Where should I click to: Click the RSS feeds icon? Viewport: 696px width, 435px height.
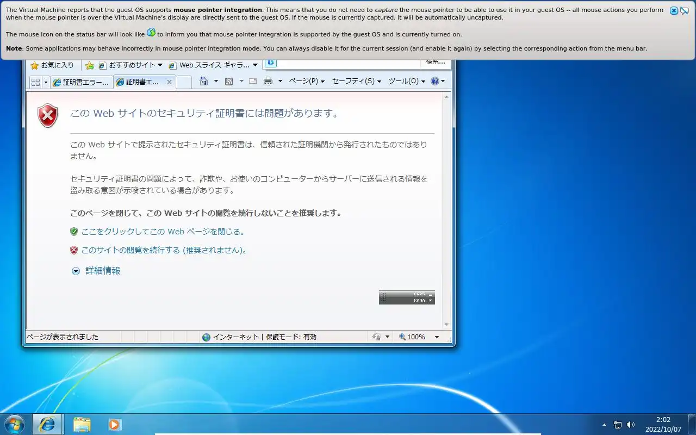[229, 81]
